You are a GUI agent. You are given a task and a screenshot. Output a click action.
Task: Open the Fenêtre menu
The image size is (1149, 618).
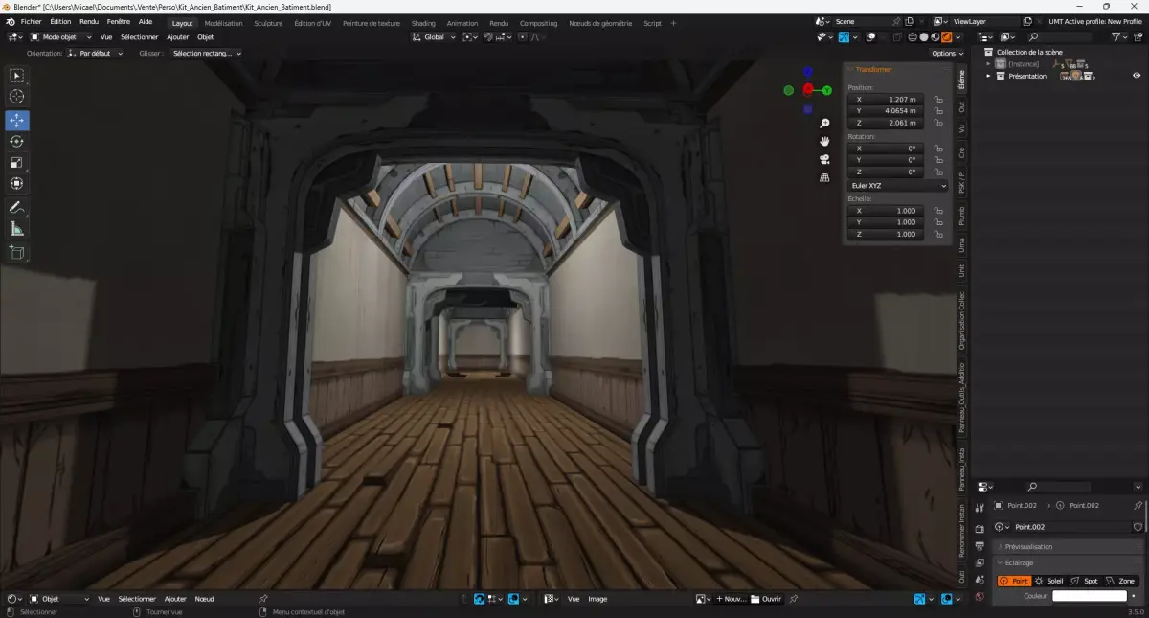pyautogui.click(x=119, y=22)
